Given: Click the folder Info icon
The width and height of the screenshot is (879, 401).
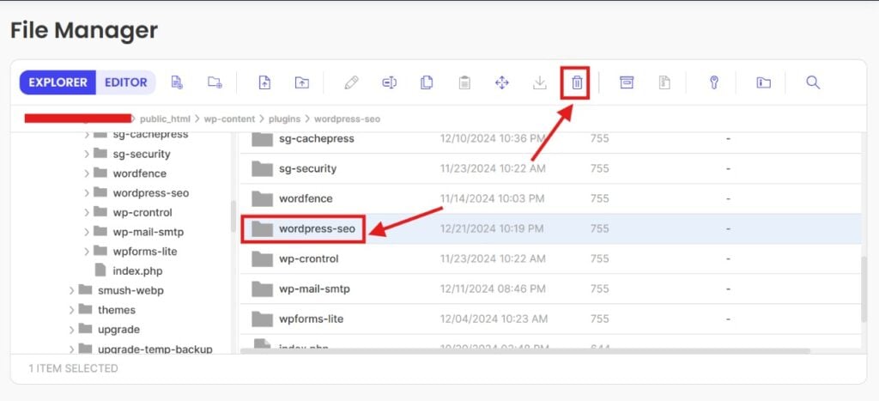Looking at the screenshot, I should (x=763, y=82).
